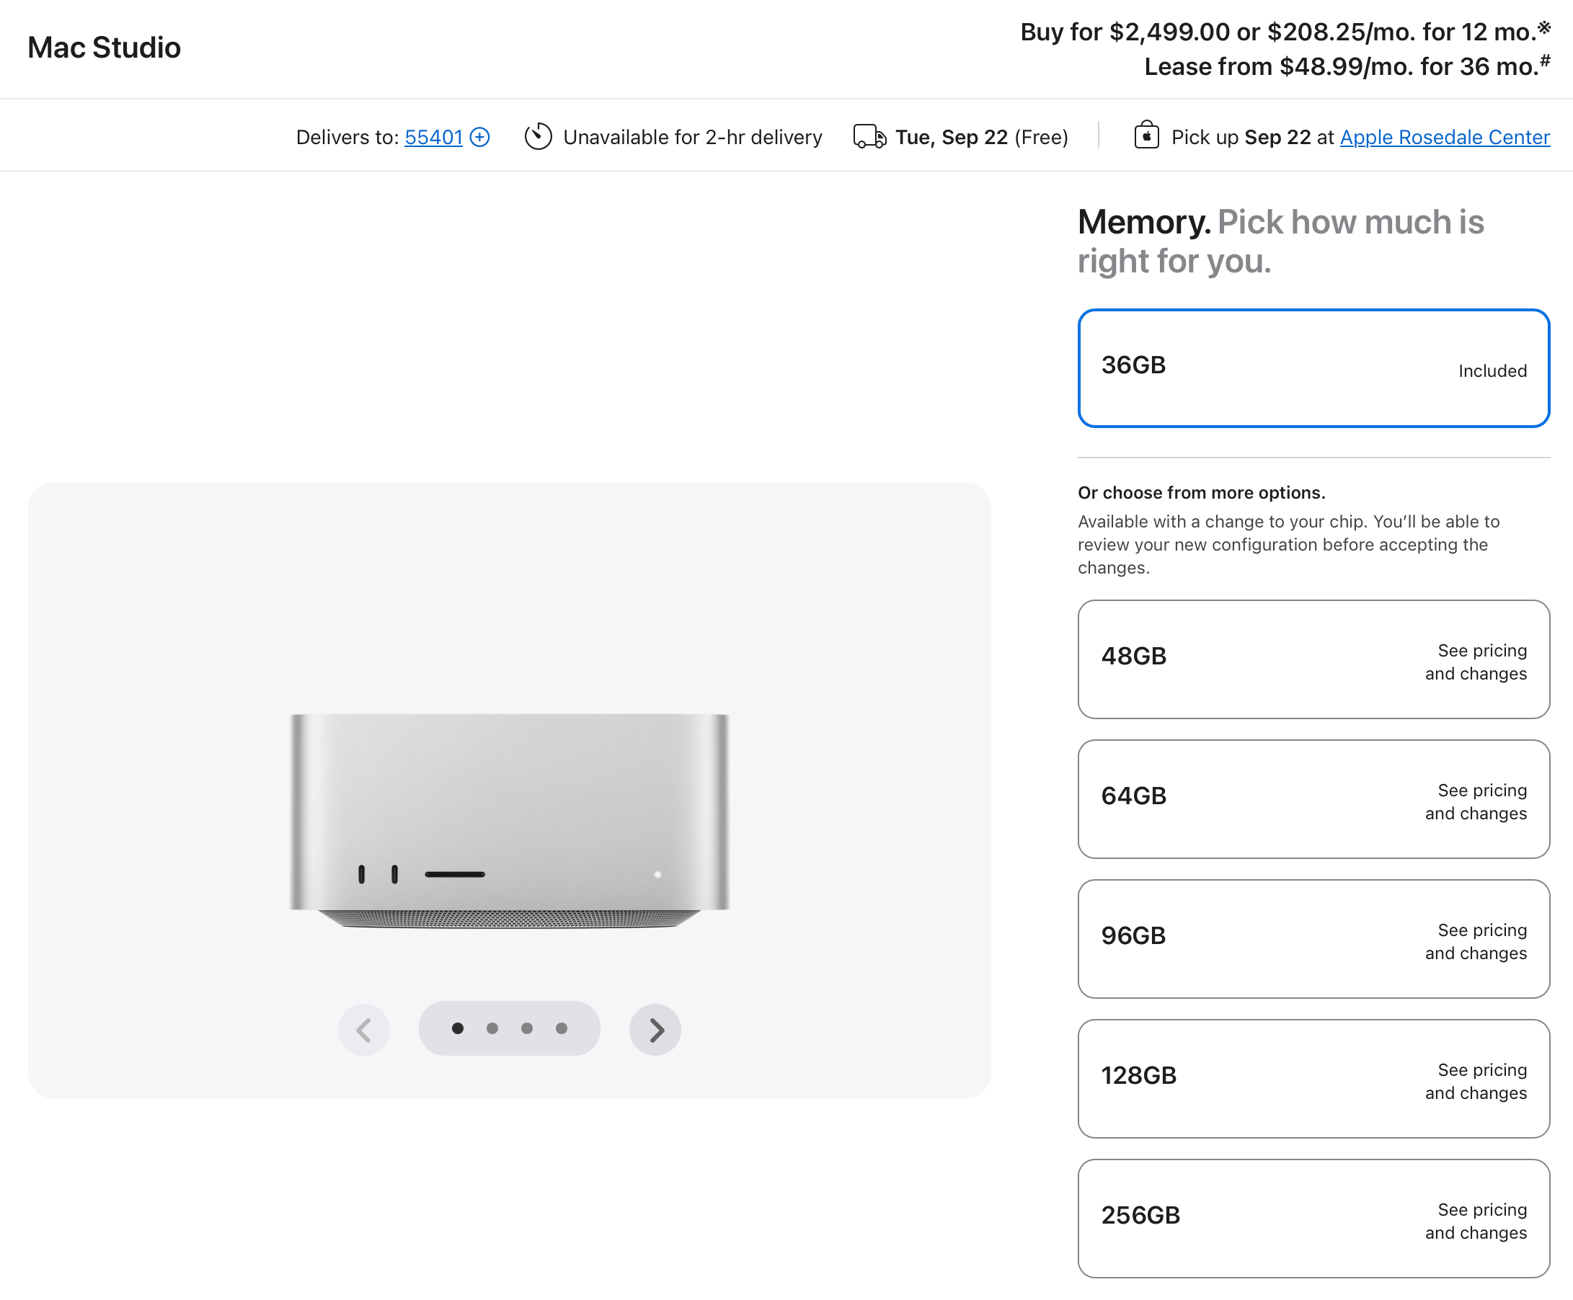Click the financing footnote symbol after 12 mo.
Image resolution: width=1573 pixels, height=1300 pixels.
[x=1543, y=27]
